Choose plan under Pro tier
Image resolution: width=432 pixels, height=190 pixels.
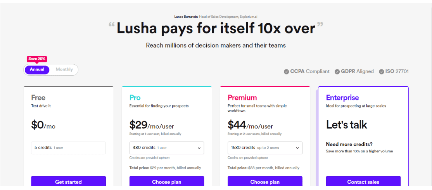click(167, 181)
